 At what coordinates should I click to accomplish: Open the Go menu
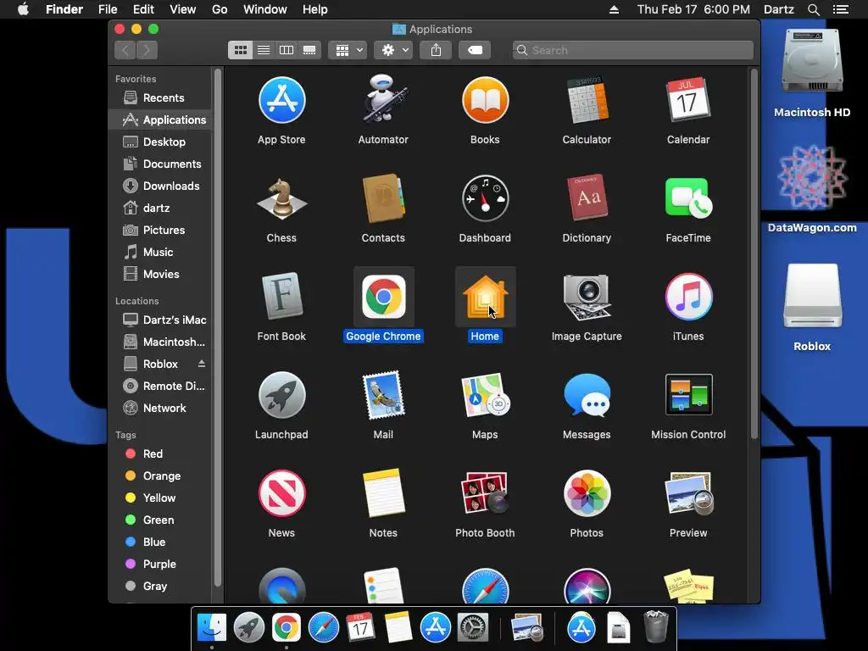(220, 9)
